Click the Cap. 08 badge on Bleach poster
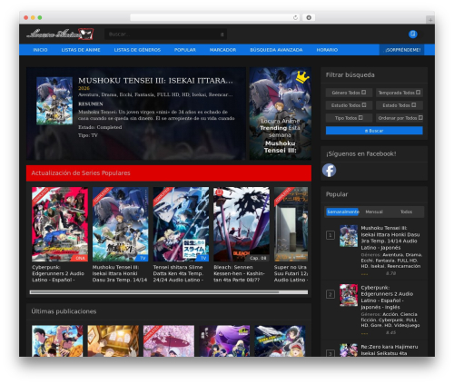Screen dimensions: 454x384 (x=258, y=258)
